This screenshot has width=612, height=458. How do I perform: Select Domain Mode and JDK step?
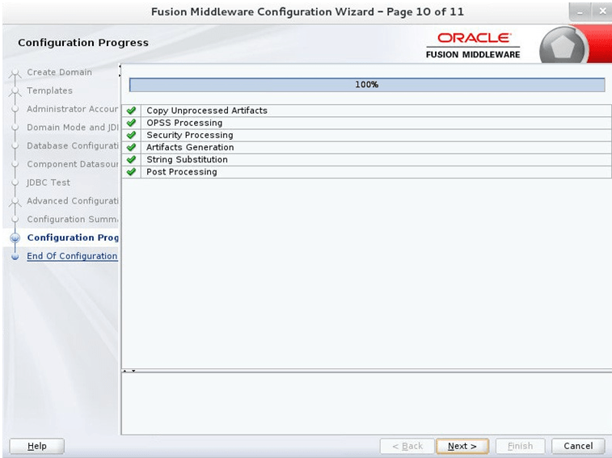click(x=72, y=127)
